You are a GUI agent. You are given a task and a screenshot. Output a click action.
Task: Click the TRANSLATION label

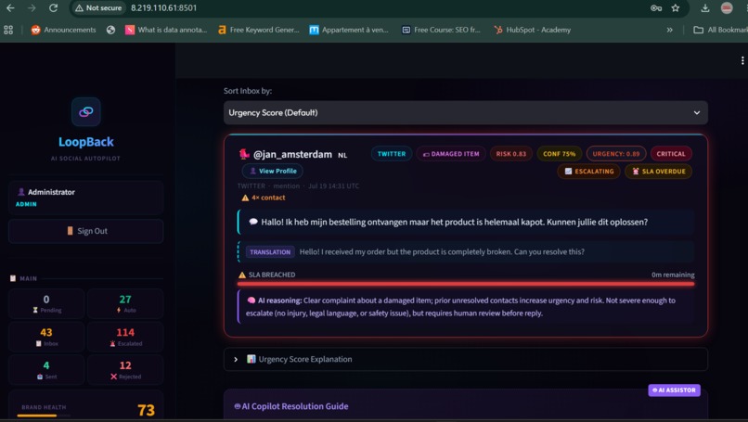click(270, 251)
